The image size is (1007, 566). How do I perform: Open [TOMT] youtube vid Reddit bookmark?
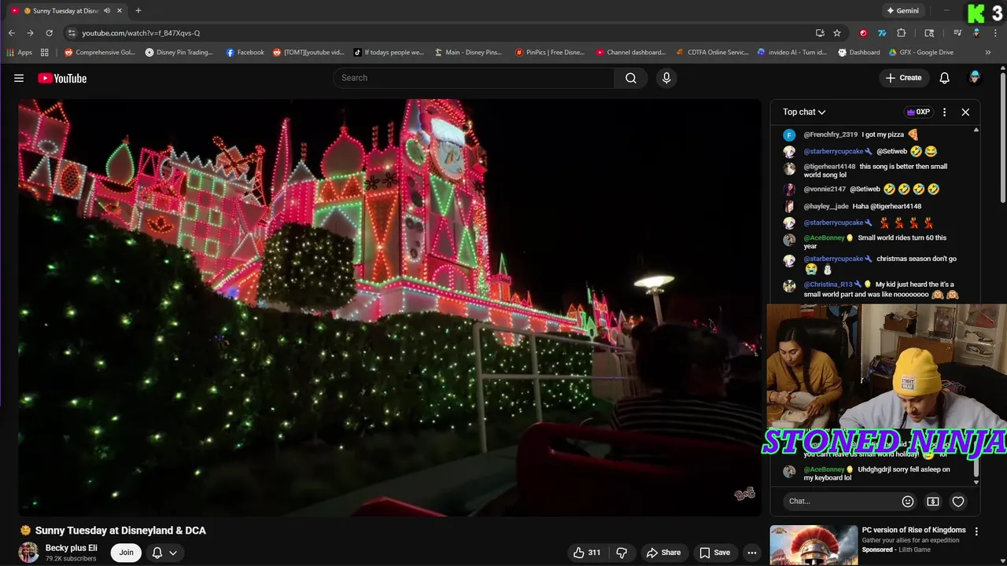click(308, 53)
